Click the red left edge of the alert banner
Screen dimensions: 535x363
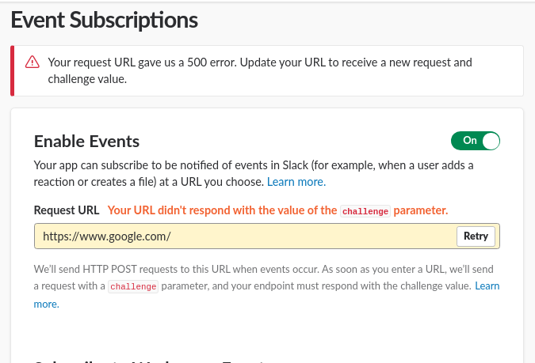click(x=12, y=71)
